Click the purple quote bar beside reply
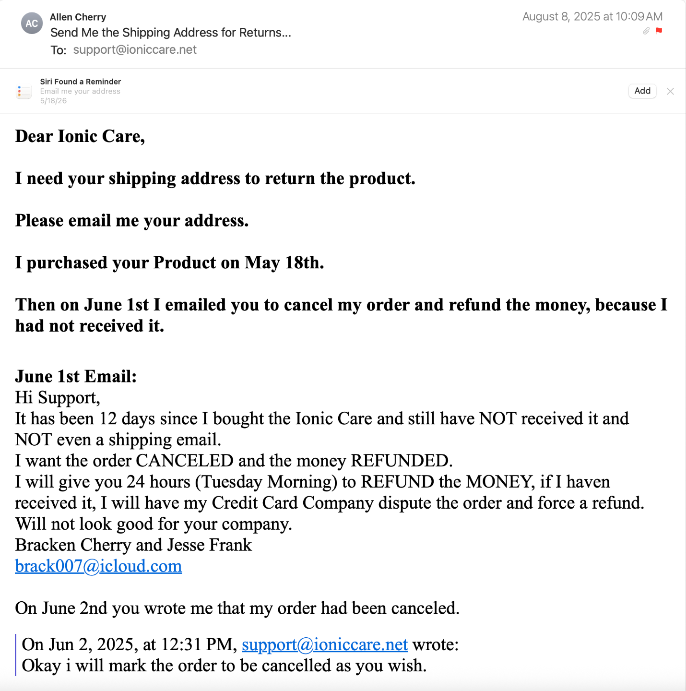The image size is (686, 691). click(x=16, y=655)
